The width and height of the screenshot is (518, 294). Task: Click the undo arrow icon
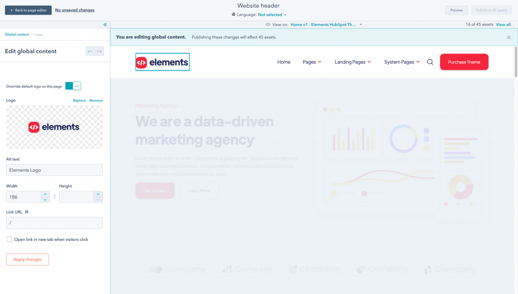pos(90,51)
